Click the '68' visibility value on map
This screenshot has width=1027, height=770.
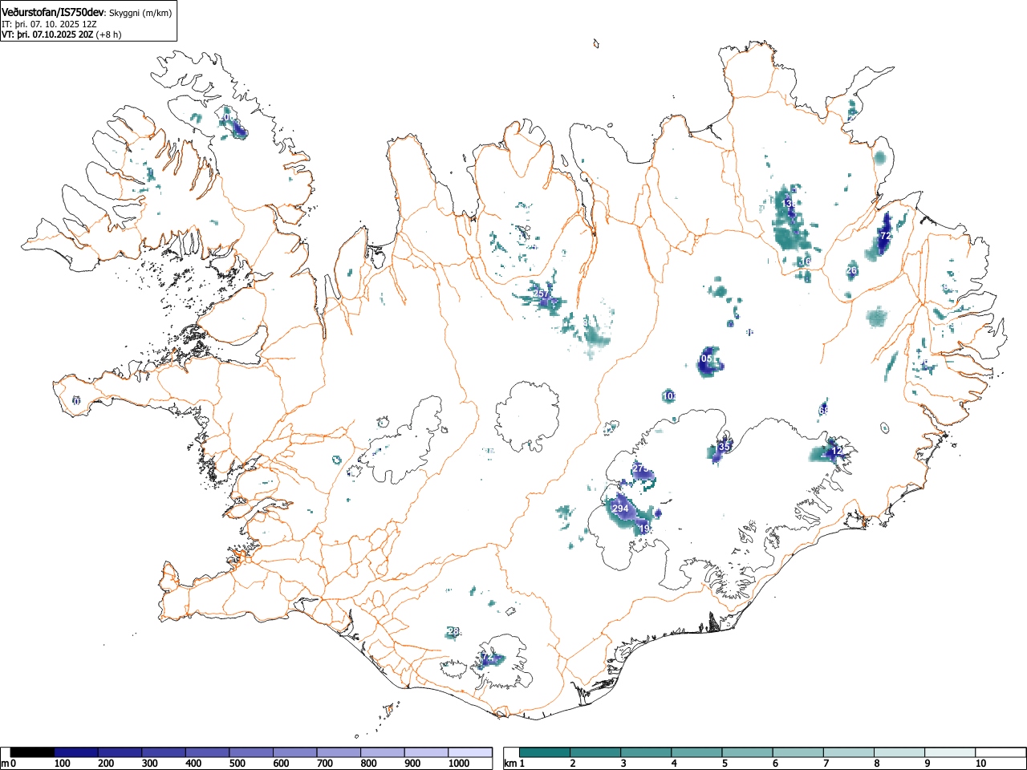pyautogui.click(x=824, y=411)
